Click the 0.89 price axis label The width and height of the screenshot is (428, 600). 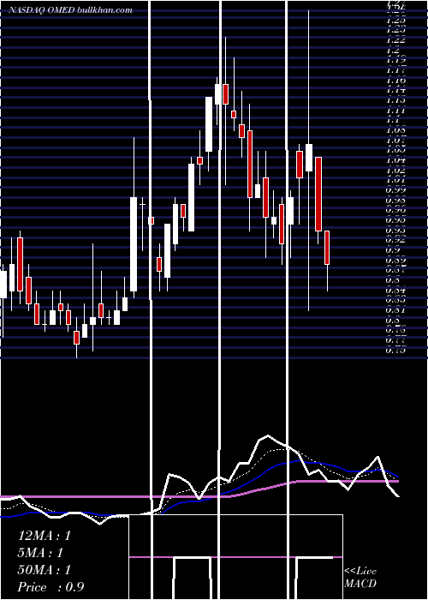click(x=395, y=261)
